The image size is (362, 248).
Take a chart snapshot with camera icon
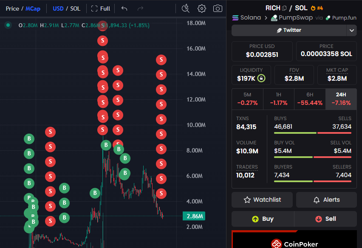pyautogui.click(x=218, y=8)
